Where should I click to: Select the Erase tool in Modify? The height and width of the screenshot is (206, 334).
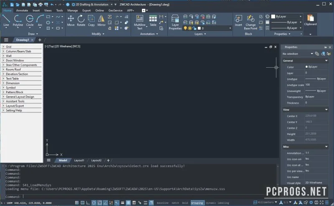pos(127,23)
